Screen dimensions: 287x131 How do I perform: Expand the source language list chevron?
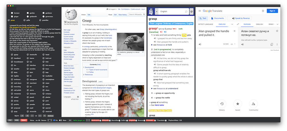point(232,24)
